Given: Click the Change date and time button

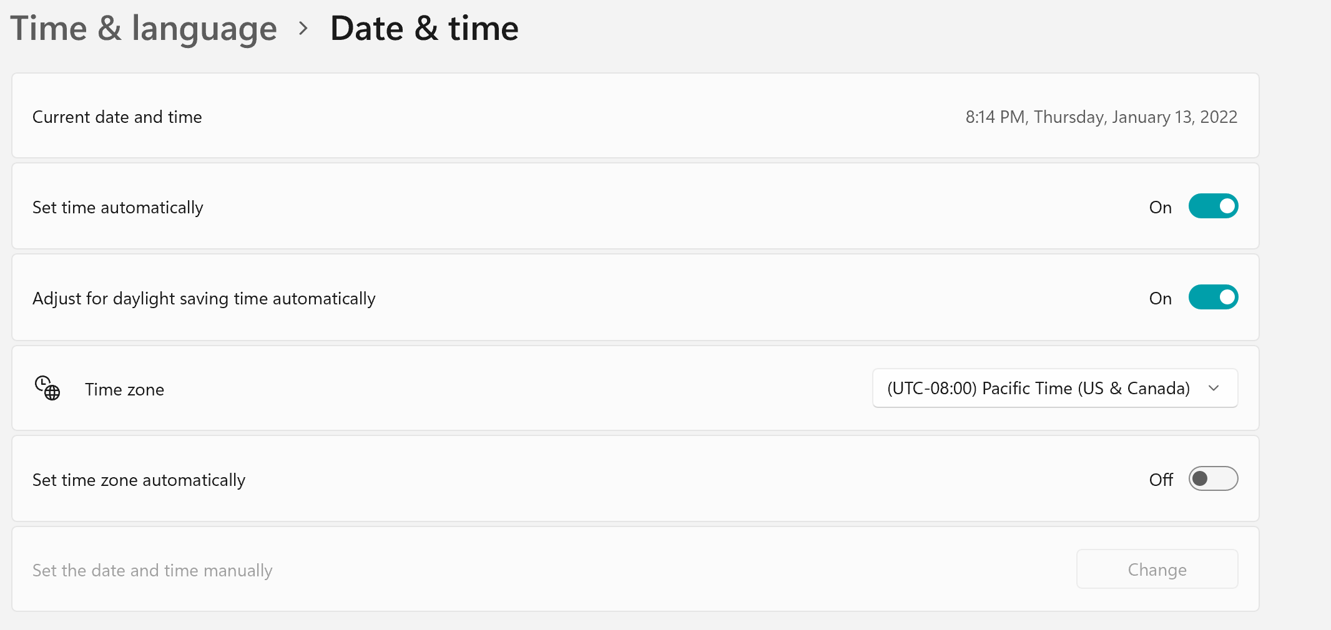Looking at the screenshot, I should tap(1157, 569).
